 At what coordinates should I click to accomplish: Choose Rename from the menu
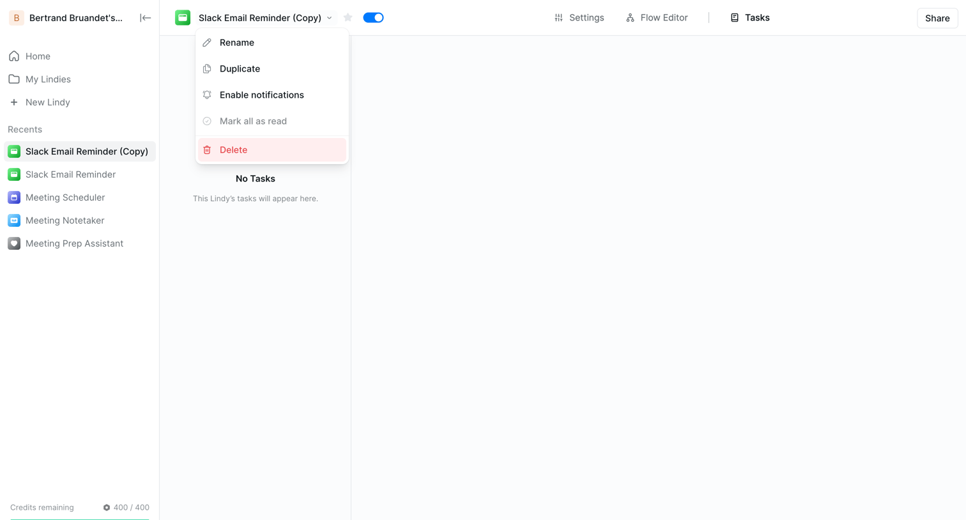click(x=272, y=43)
